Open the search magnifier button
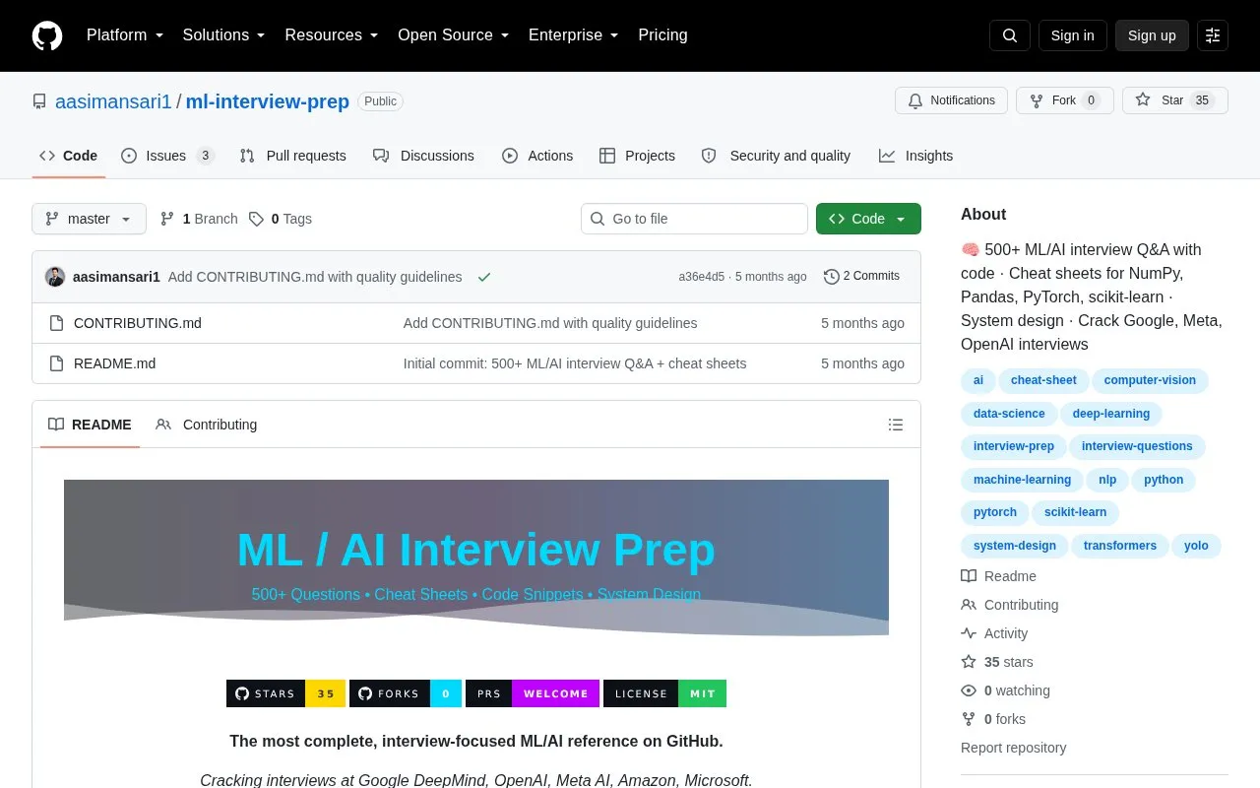Screen dimensions: 1260x788 [1010, 35]
